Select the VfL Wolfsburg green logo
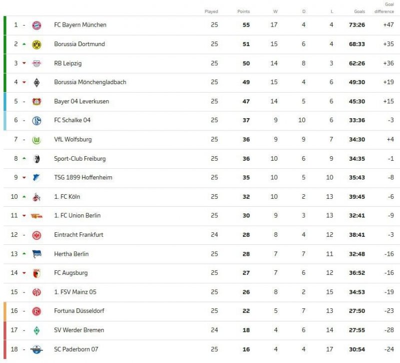Screen dimensions: 400x363 (x=36, y=140)
